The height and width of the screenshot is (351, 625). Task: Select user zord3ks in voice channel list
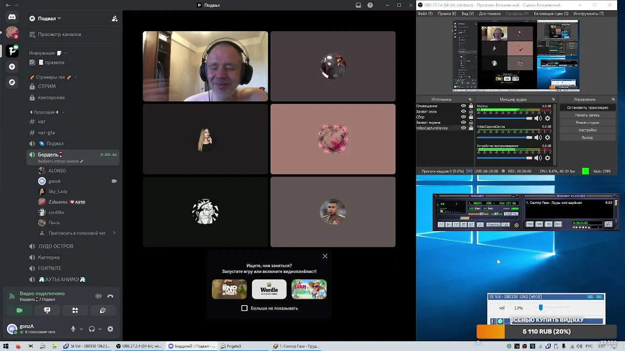coord(78,213)
